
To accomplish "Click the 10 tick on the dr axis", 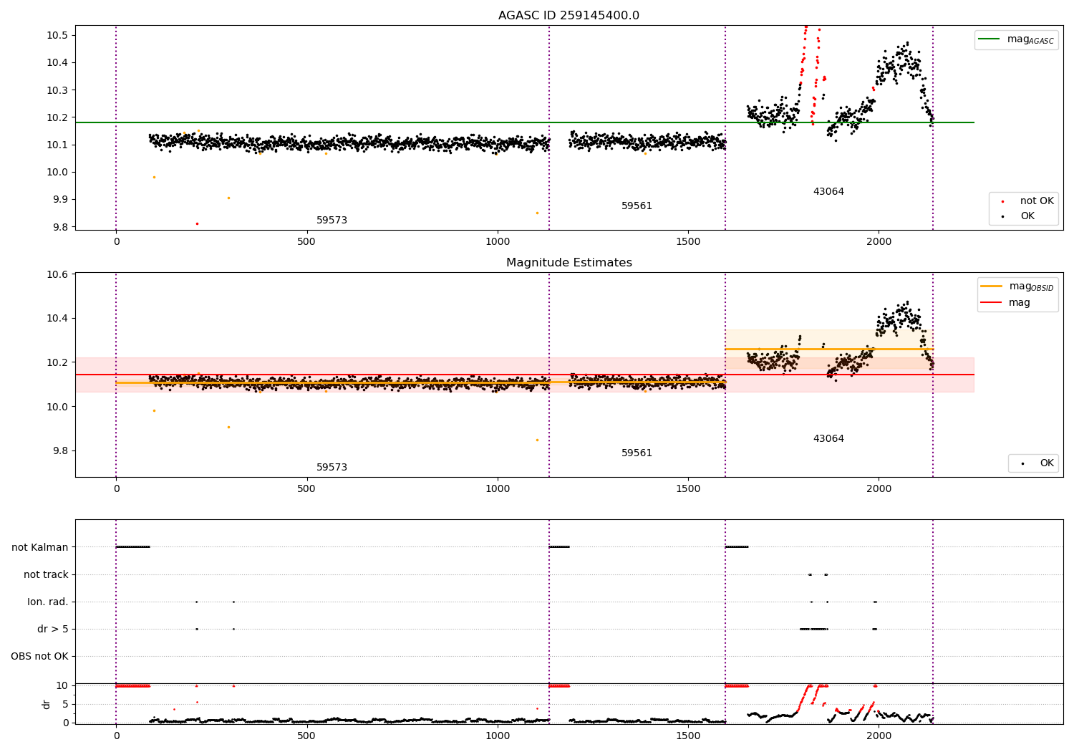I will [63, 686].
